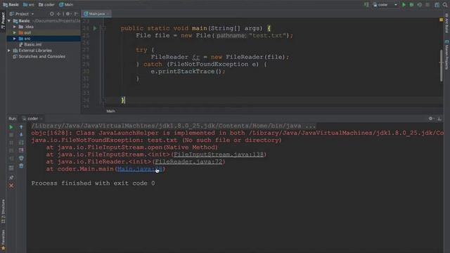Screen dimensions: 450x253
Task: Expand the .idea folder
Action: pyautogui.click(x=15, y=27)
